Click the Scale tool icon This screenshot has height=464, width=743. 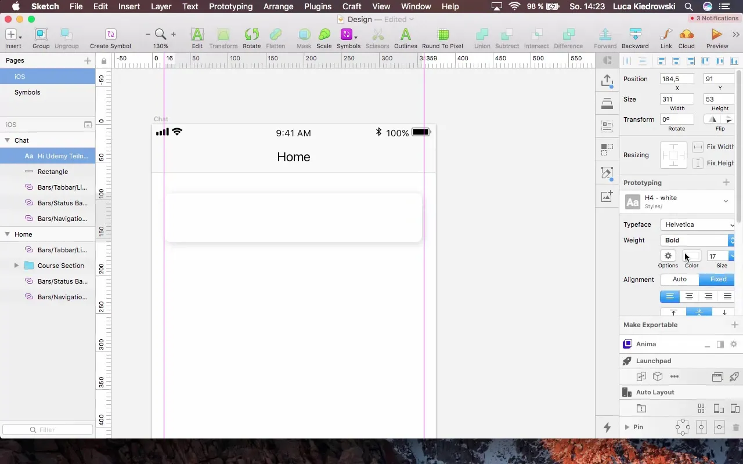pos(324,35)
